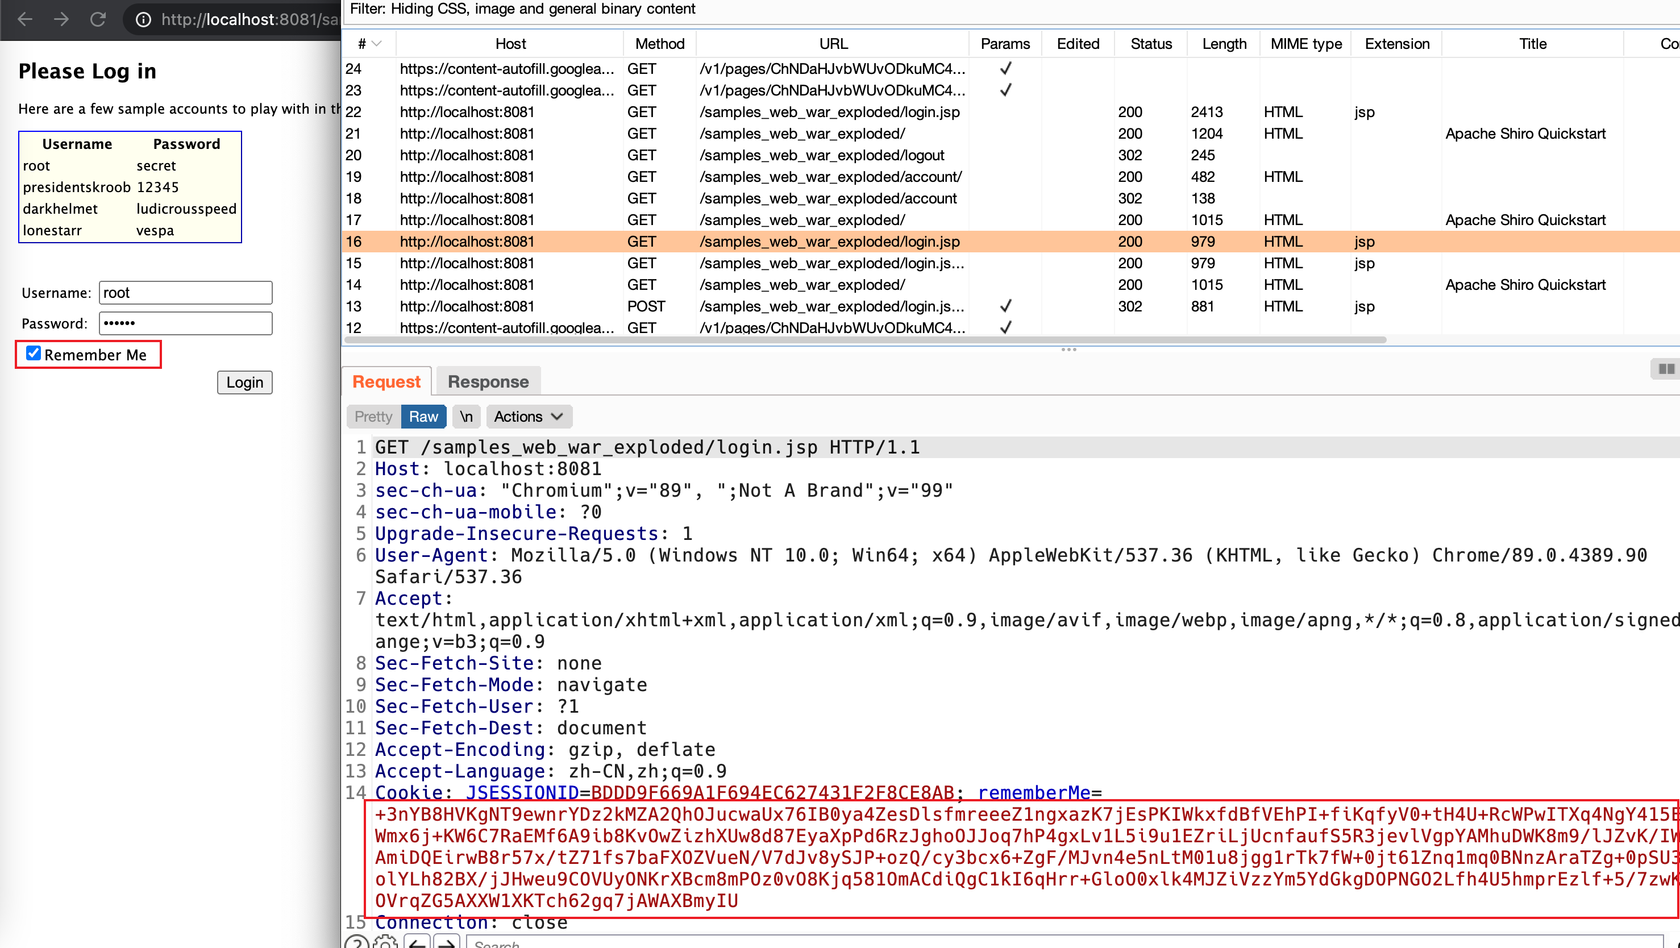The width and height of the screenshot is (1680, 948).
Task: Reload the browser page
Action: [98, 19]
